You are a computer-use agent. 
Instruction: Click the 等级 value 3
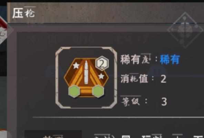164,102
